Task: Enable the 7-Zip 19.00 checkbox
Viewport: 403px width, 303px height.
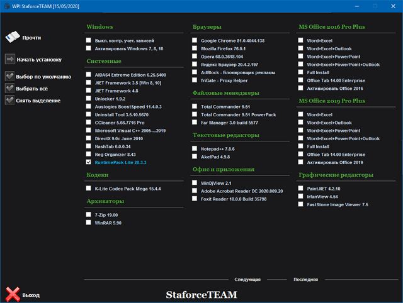Action: (88, 214)
